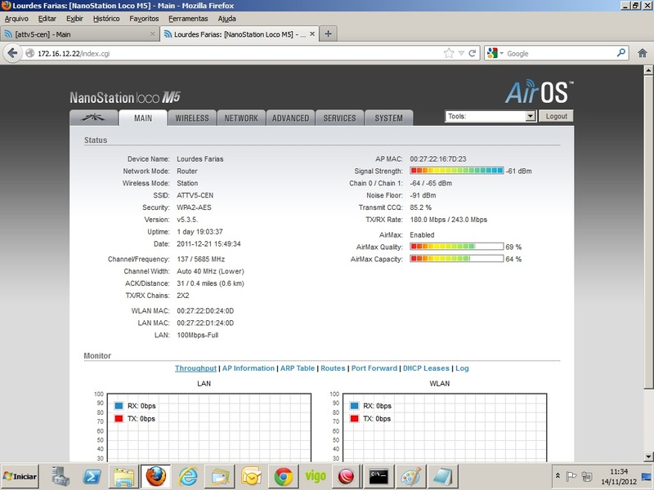The image size is (654, 490).
Task: Open the AP Information link
Action: (249, 368)
